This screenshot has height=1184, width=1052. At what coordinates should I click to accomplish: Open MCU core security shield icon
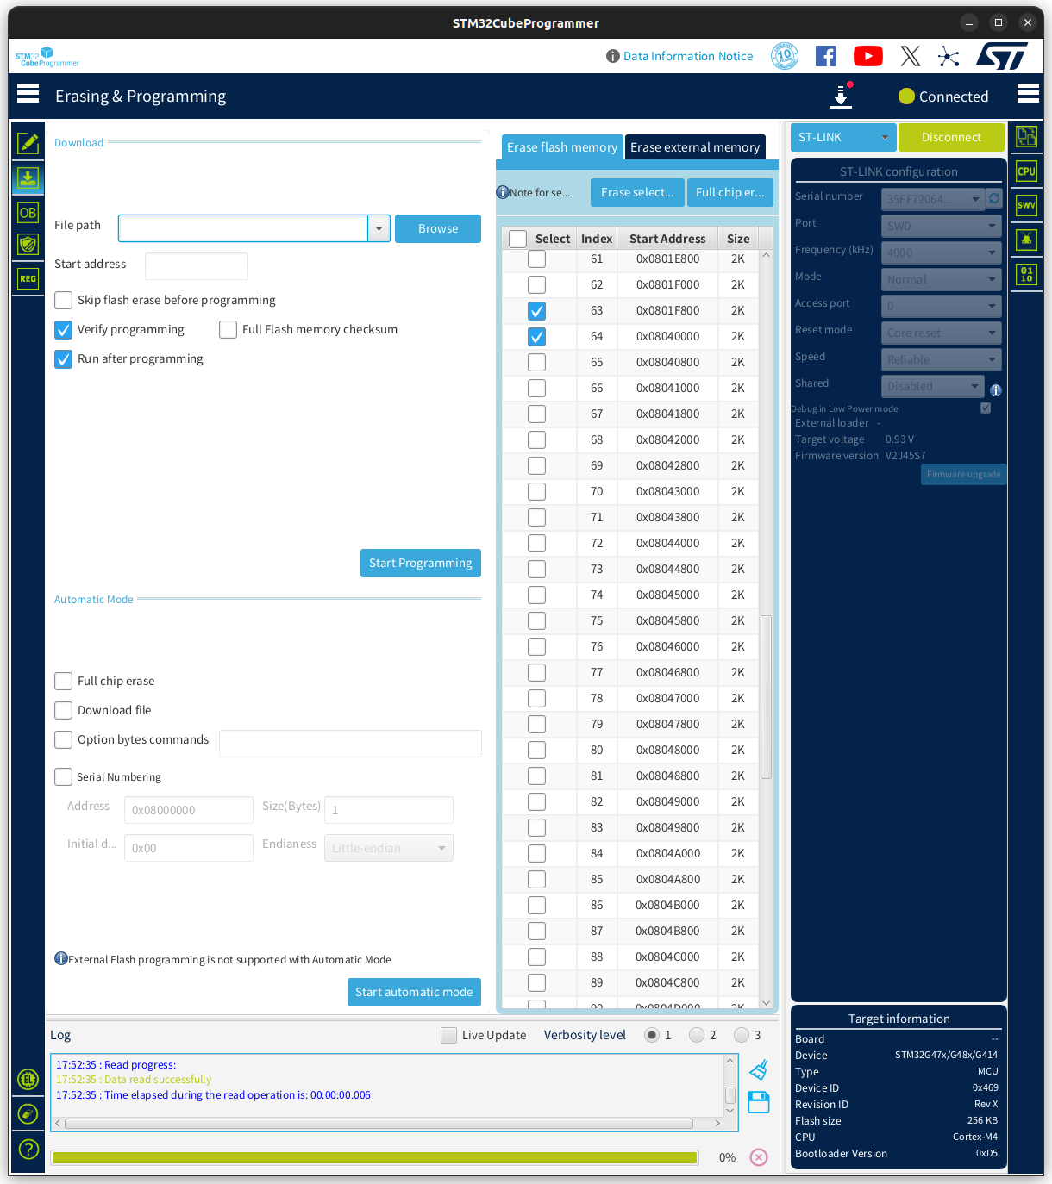pos(28,245)
